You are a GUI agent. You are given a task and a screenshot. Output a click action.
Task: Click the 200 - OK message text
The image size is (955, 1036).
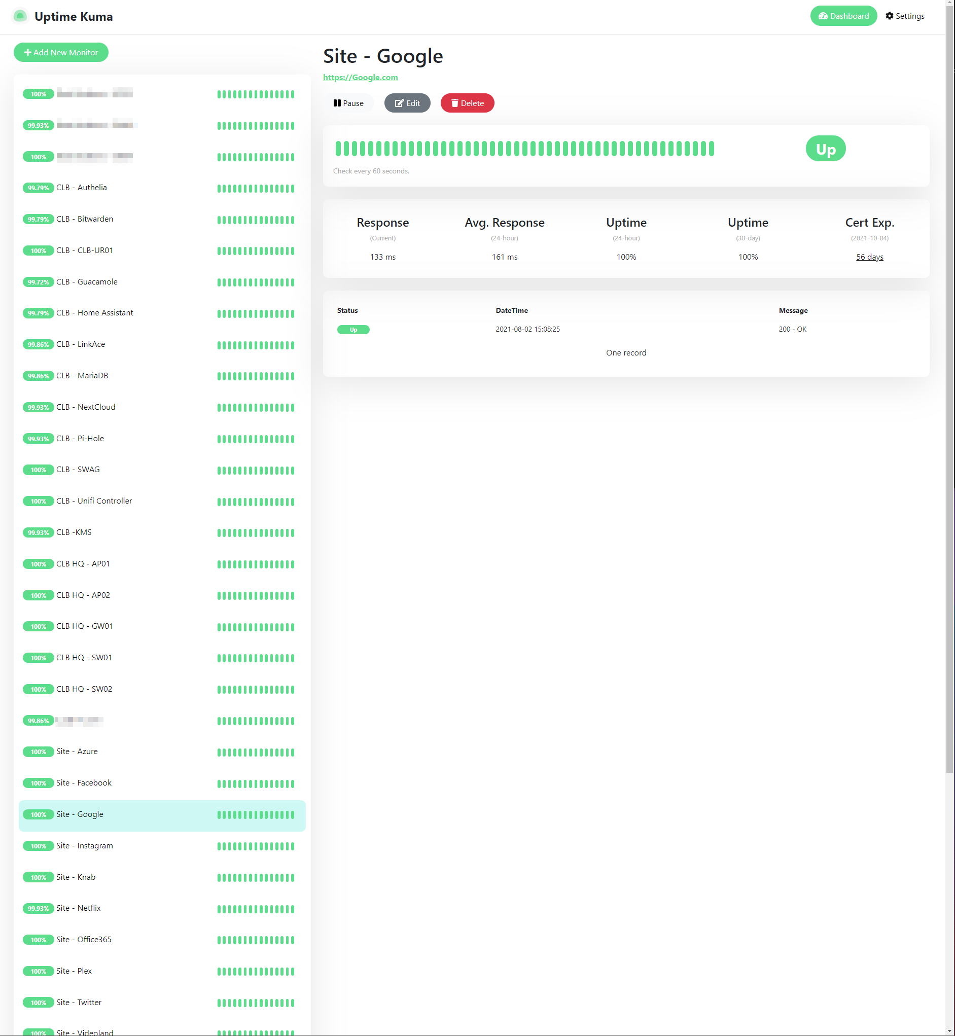tap(792, 330)
